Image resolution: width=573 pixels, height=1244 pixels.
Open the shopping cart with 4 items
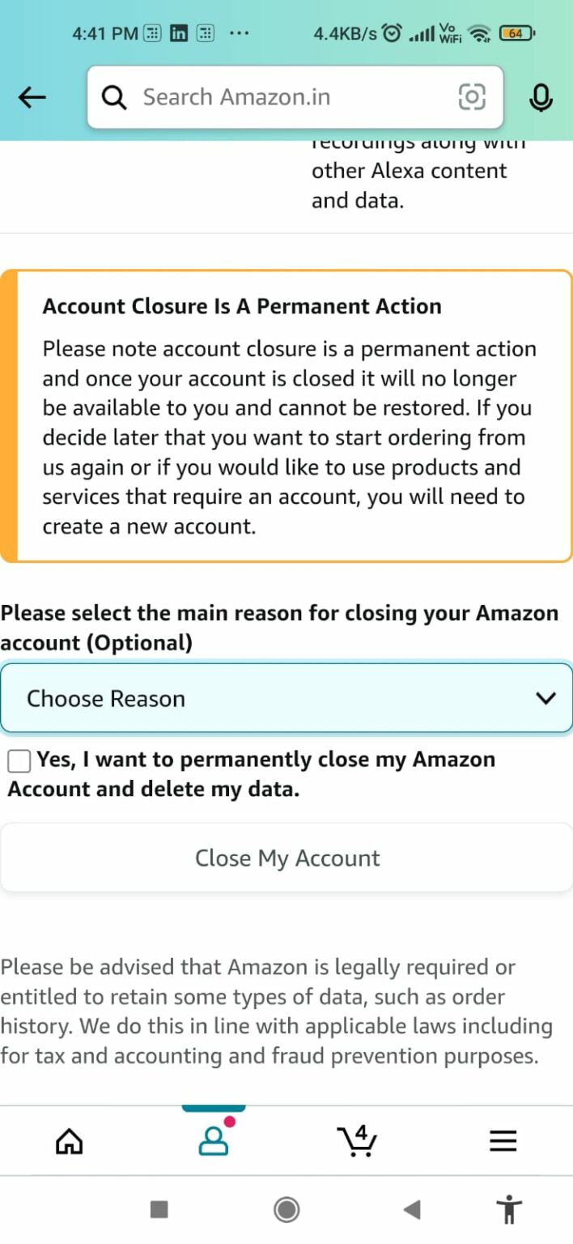point(356,1140)
